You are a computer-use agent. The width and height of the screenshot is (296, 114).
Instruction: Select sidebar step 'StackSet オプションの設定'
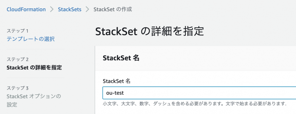coord(34,100)
